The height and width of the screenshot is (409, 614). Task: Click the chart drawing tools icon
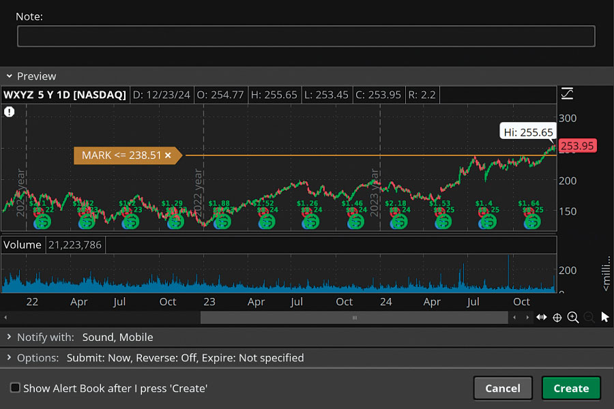pyautogui.click(x=566, y=94)
